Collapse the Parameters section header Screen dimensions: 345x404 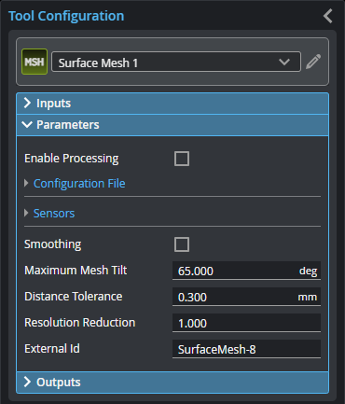172,125
